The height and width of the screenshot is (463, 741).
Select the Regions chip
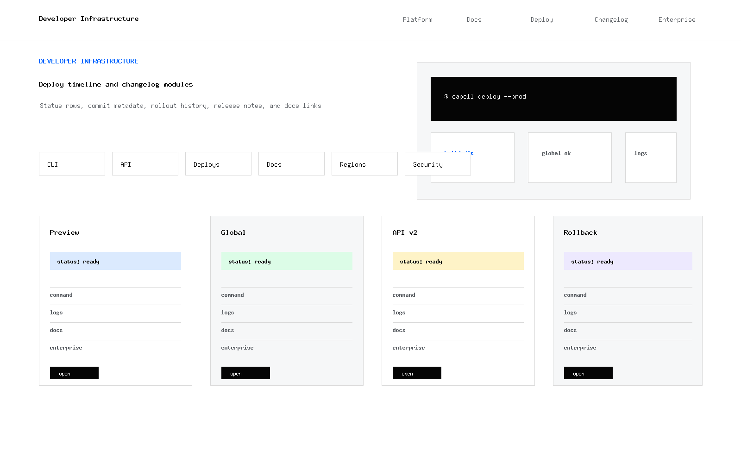364,164
